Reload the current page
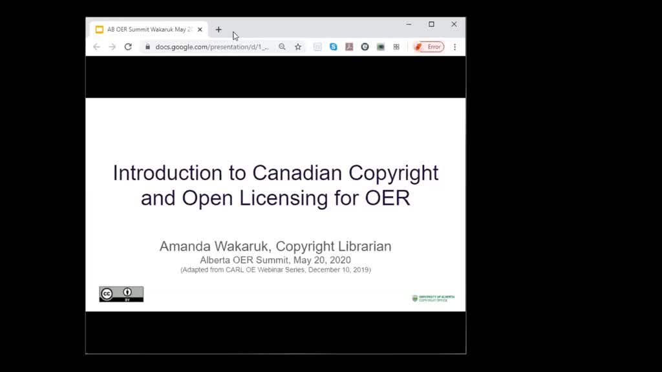The image size is (662, 372). tap(128, 46)
